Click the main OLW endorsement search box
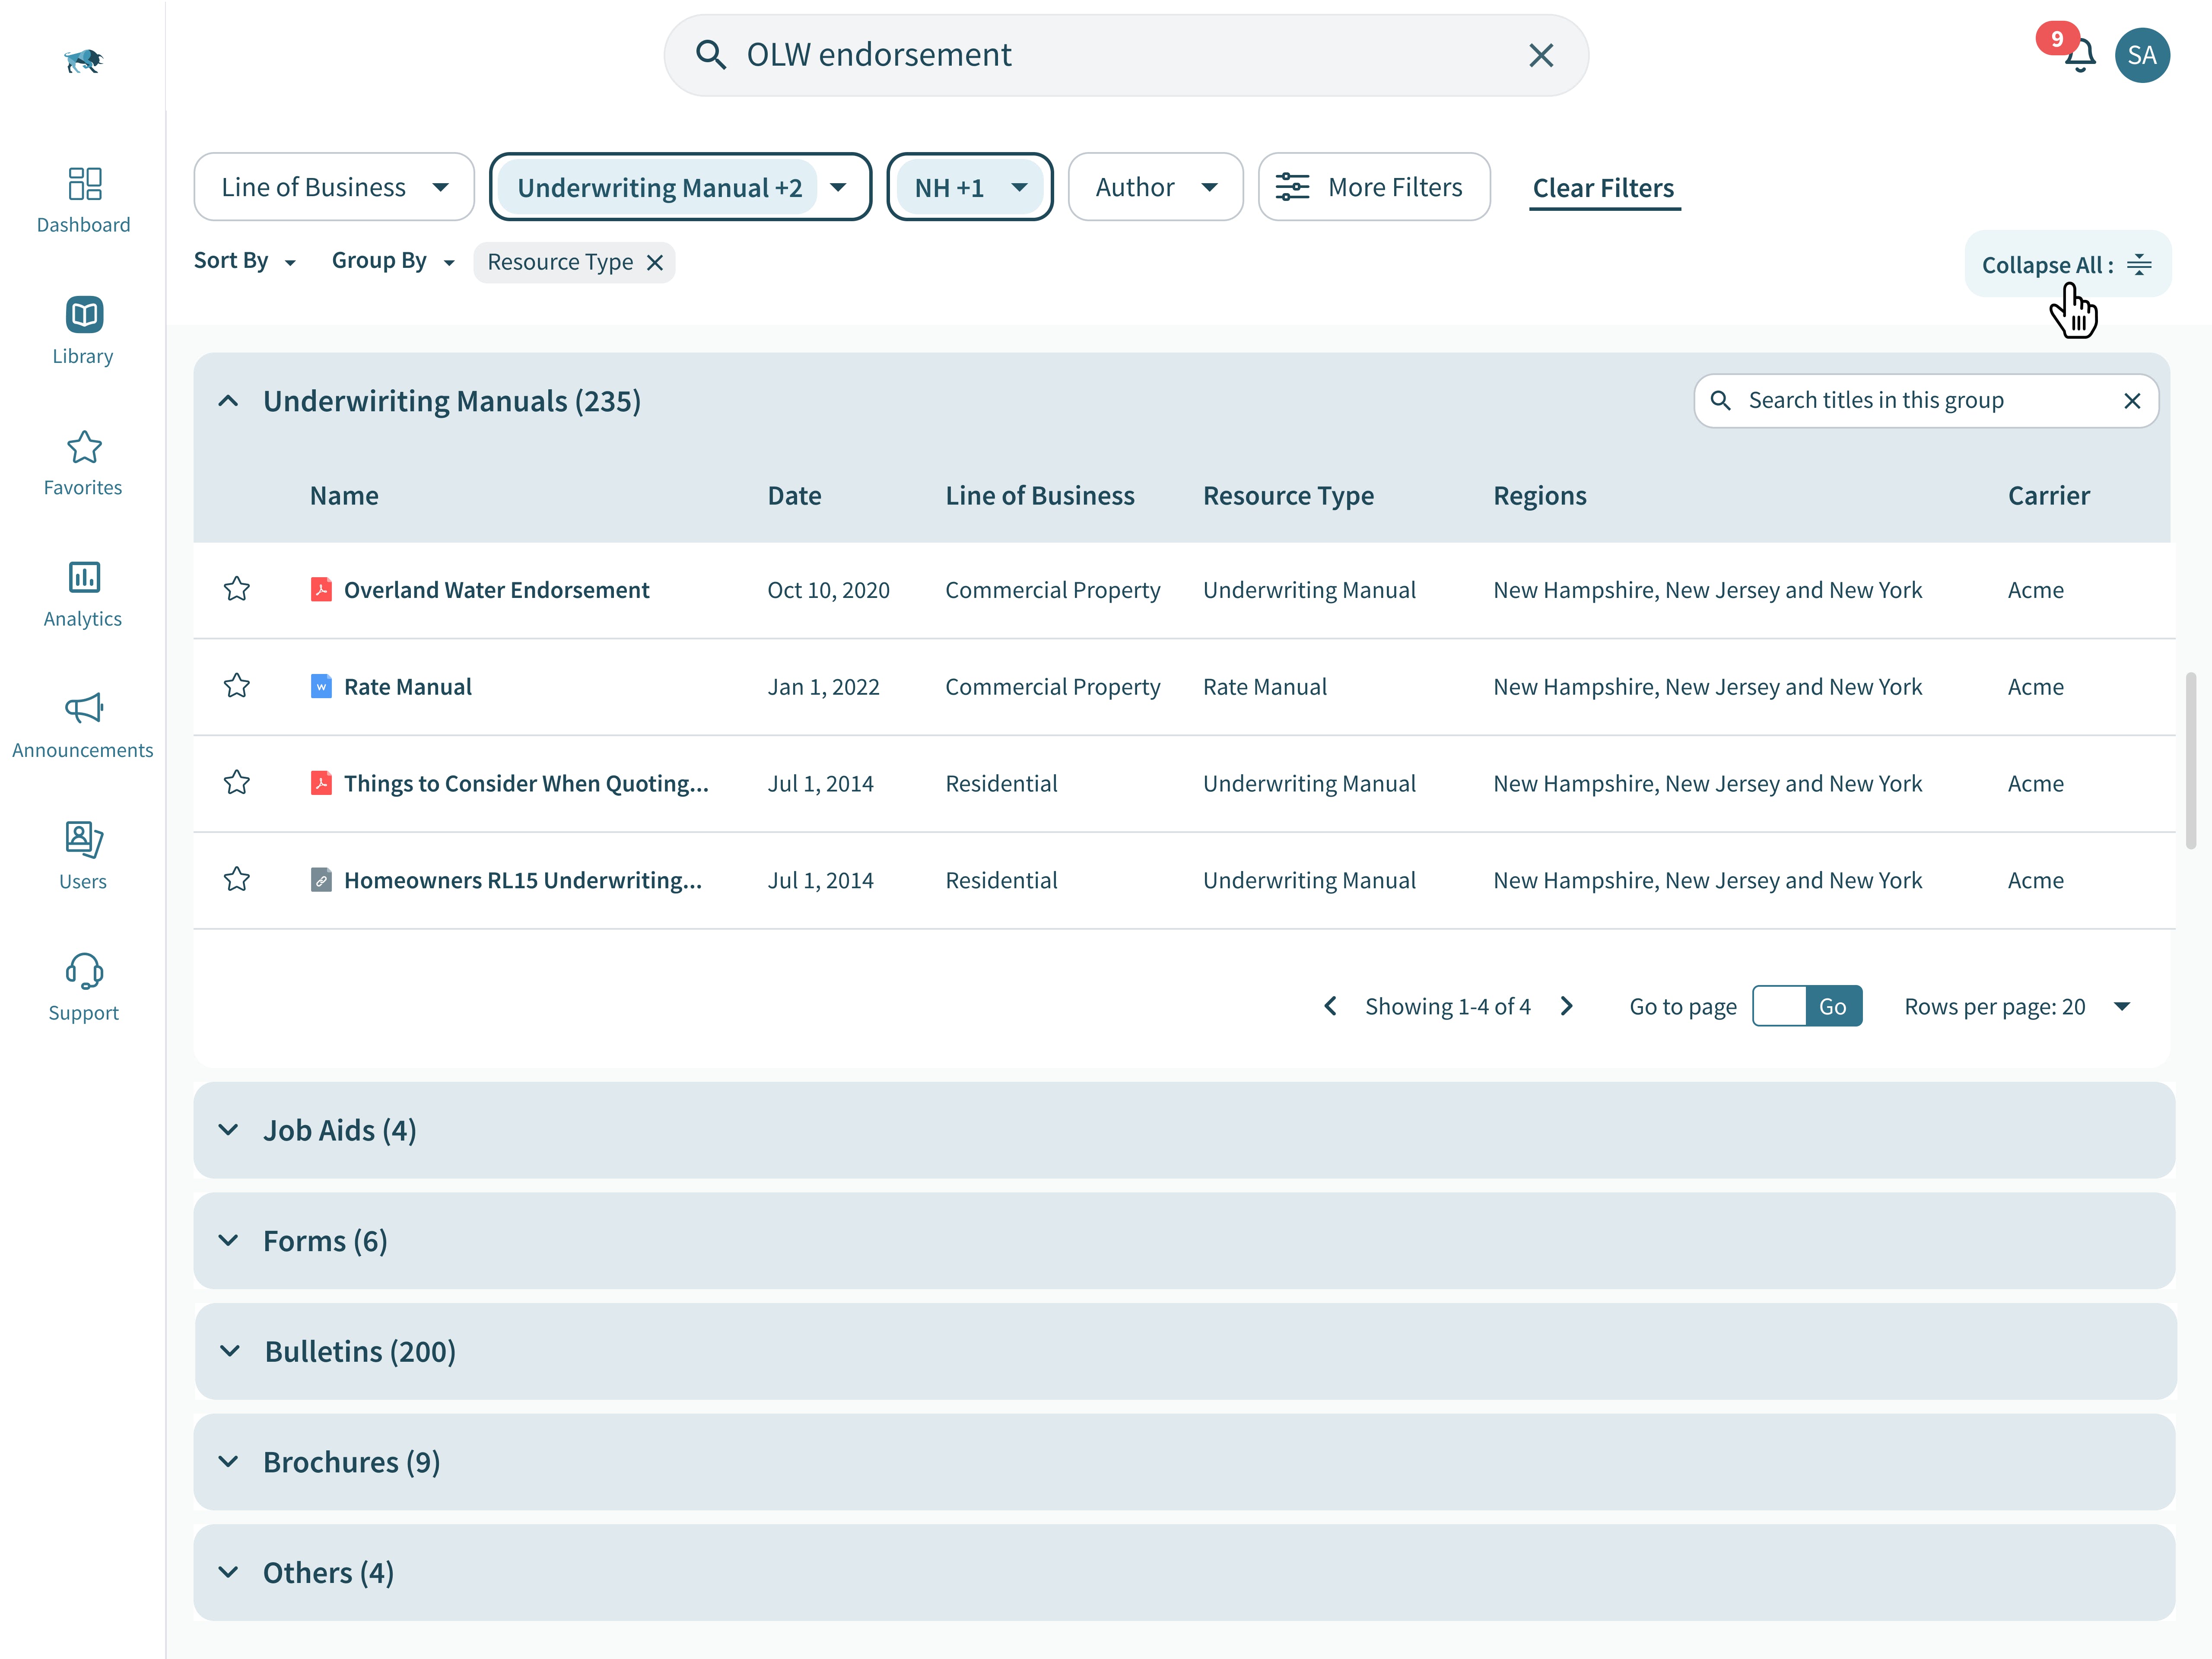 [x=1126, y=55]
